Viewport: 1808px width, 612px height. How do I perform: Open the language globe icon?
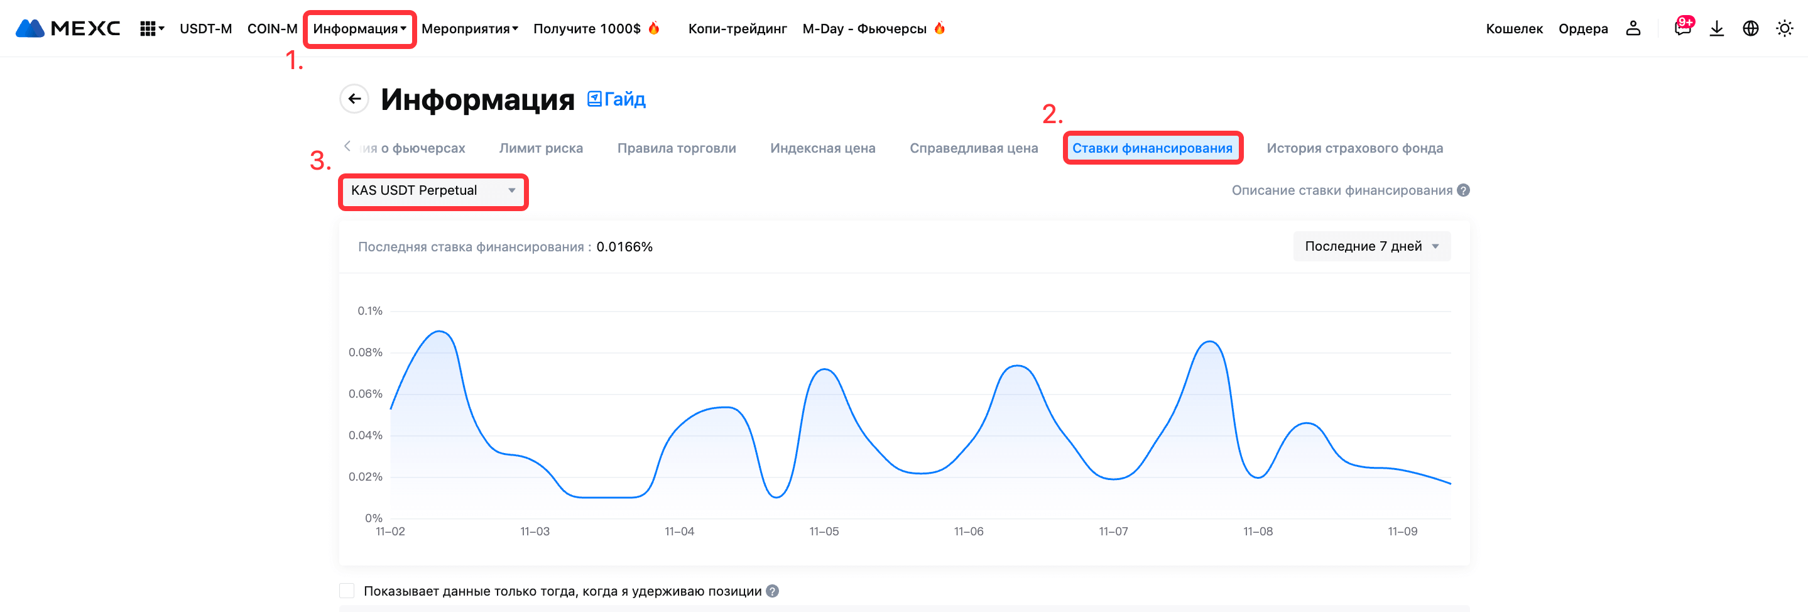click(1750, 29)
